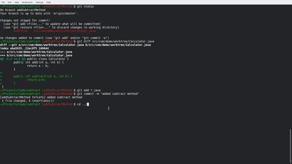Click the '+++ b/src/com/demo/worktree/Calculator.java' line
The image size is (292, 164).
(36, 56)
